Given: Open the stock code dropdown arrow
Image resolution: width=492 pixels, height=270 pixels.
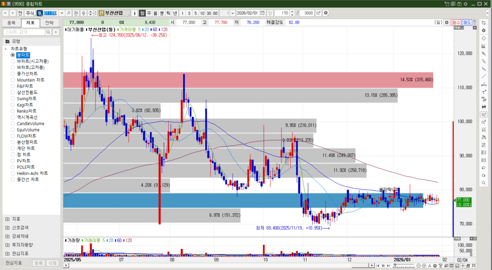Looking at the screenshot, I should click(x=61, y=12).
